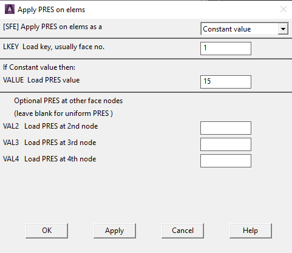
Task: Dismiss the dialog using Cancel
Action: coord(183,231)
